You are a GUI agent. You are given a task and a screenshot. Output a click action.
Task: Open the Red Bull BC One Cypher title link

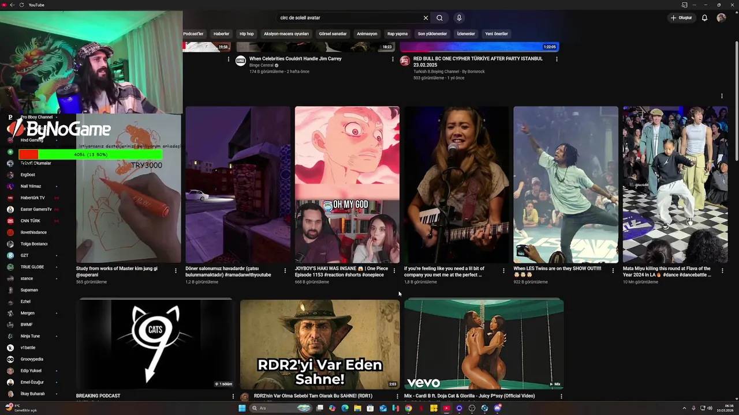(478, 62)
